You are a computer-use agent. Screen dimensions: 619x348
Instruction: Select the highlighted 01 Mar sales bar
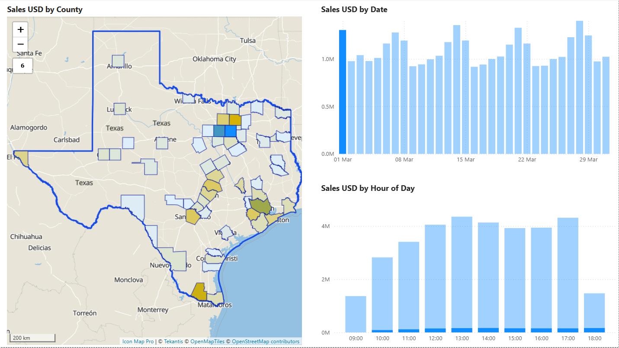(343, 92)
